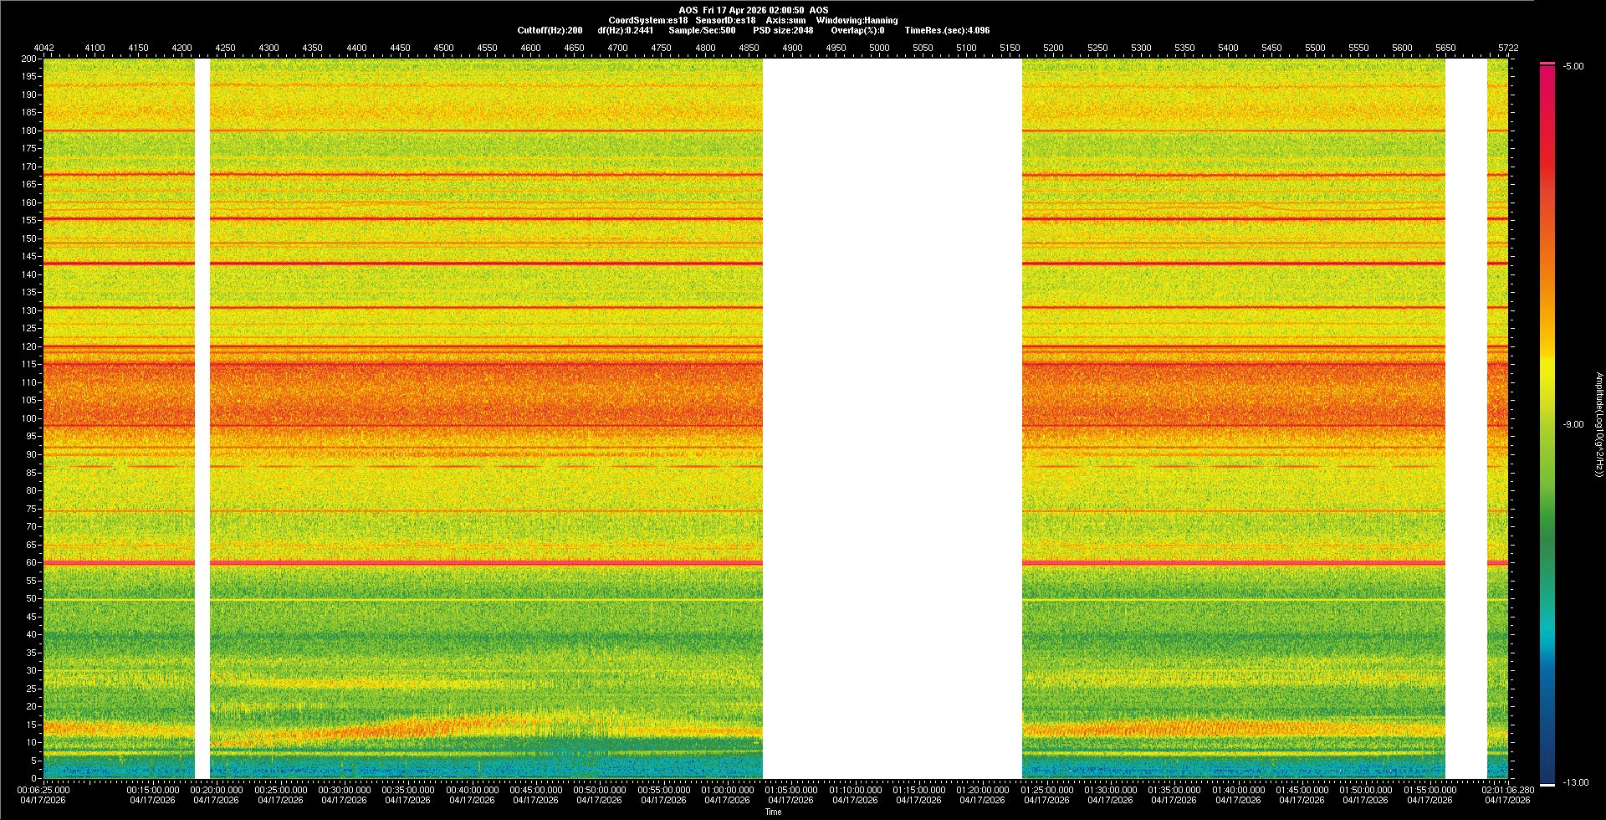Screen dimensions: 1606x820
Task: Click the -5.00 label at the colorbar top
Action: [x=1573, y=66]
